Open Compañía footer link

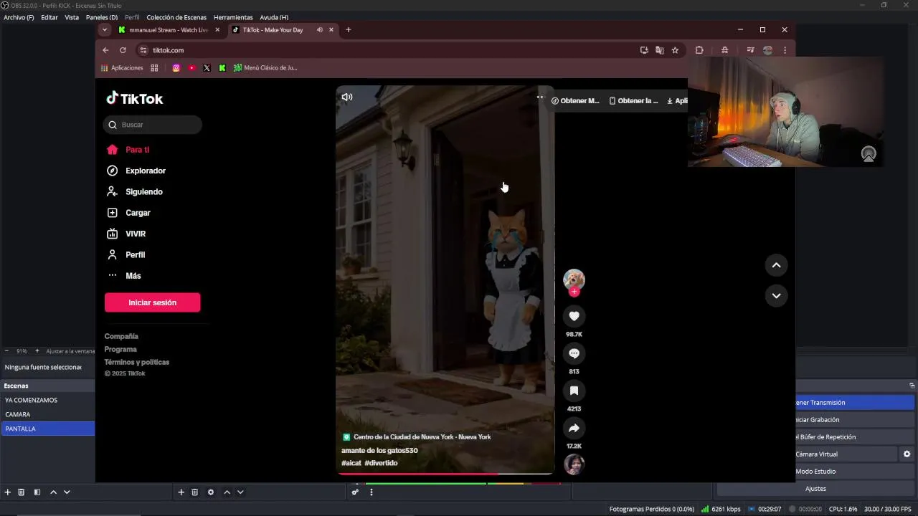pyautogui.click(x=121, y=336)
